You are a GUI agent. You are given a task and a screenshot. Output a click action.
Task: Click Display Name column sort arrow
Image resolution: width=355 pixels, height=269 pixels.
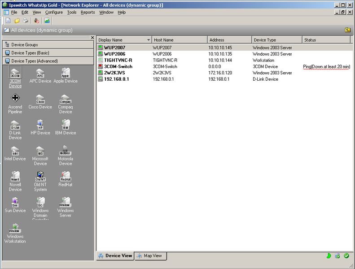[x=149, y=40]
